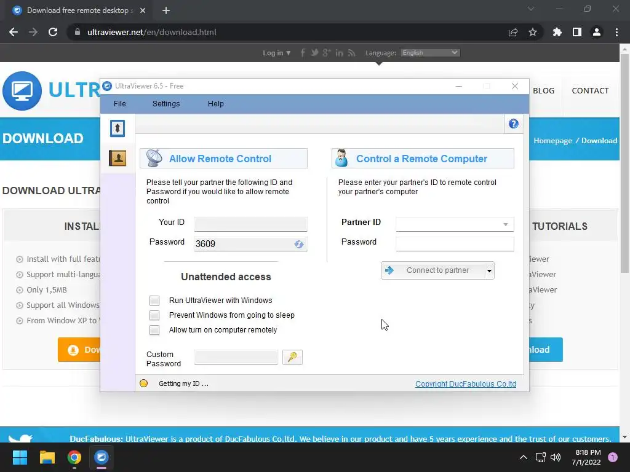This screenshot has width=630, height=472.
Task: Open Copyright DucFabulous Co.ltd link
Action: [x=466, y=383]
